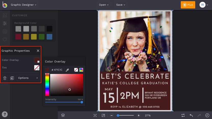Open the W user account menu
This screenshot has width=212, height=119.
pyautogui.click(x=204, y=5)
